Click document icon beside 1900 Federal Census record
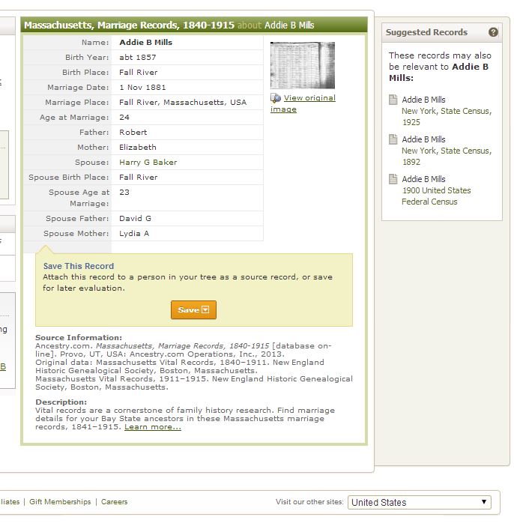 point(393,179)
